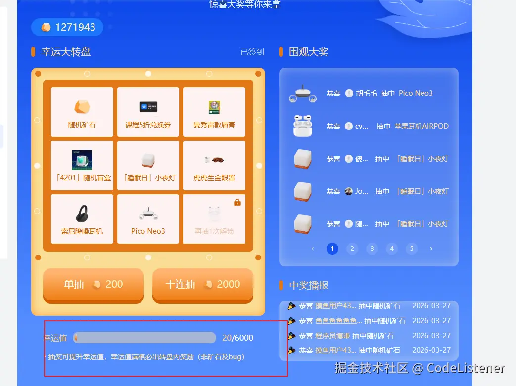This screenshot has width=516, height=386.
Task: Click the 「睡眠日」小夜灯 prize icon
Action: click(148, 166)
